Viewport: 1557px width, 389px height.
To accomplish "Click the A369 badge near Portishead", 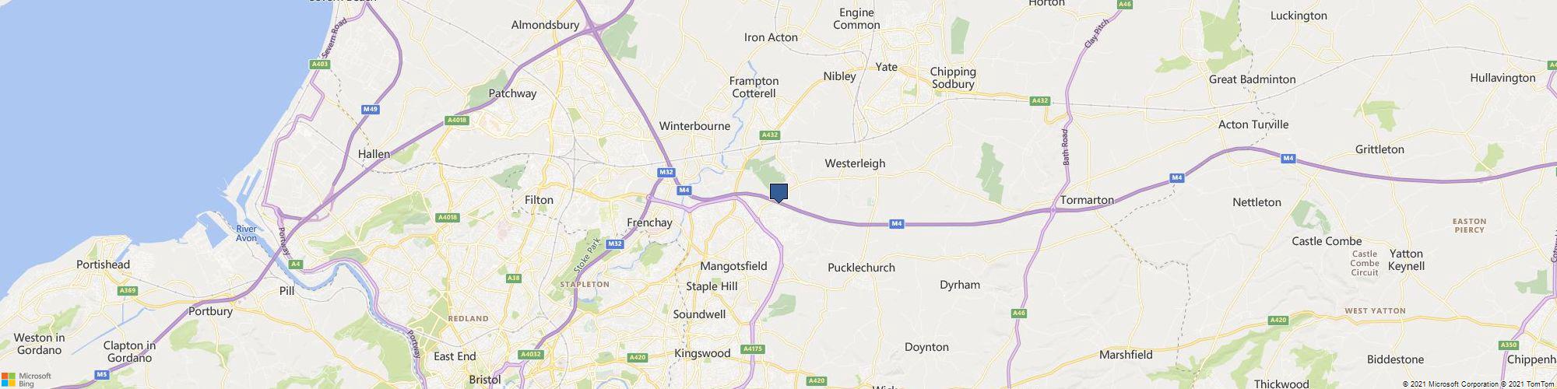I will click(128, 291).
